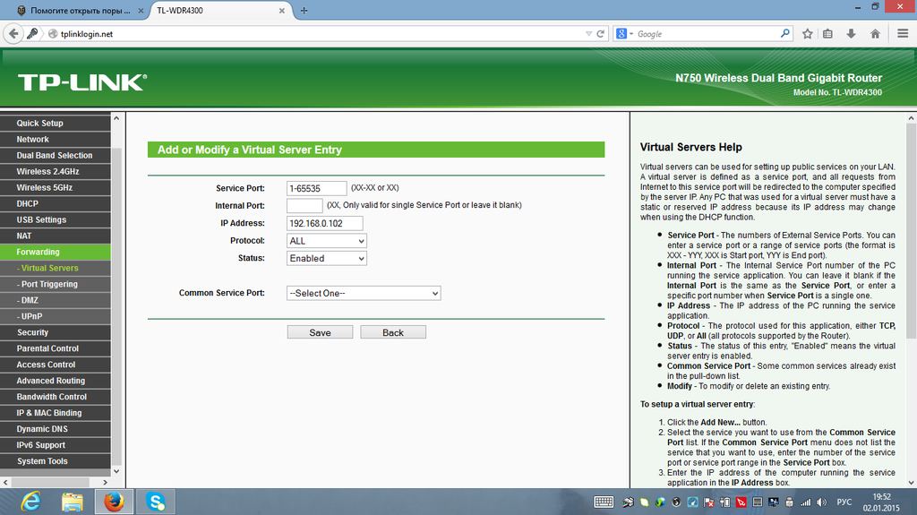Open the NAT menu item
The width and height of the screenshot is (917, 515).
pos(55,236)
